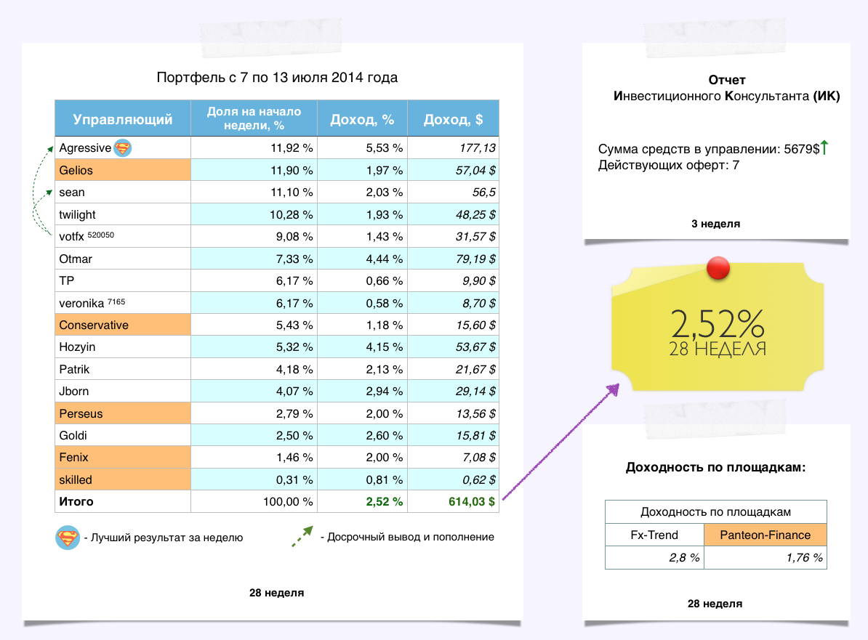Click the 5,53 % income value

(x=384, y=147)
